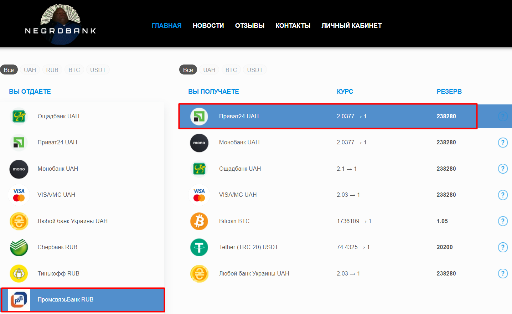The width and height of the screenshot is (512, 314).
Task: Choose Приват24 UAH in the give list
Action: click(82, 143)
